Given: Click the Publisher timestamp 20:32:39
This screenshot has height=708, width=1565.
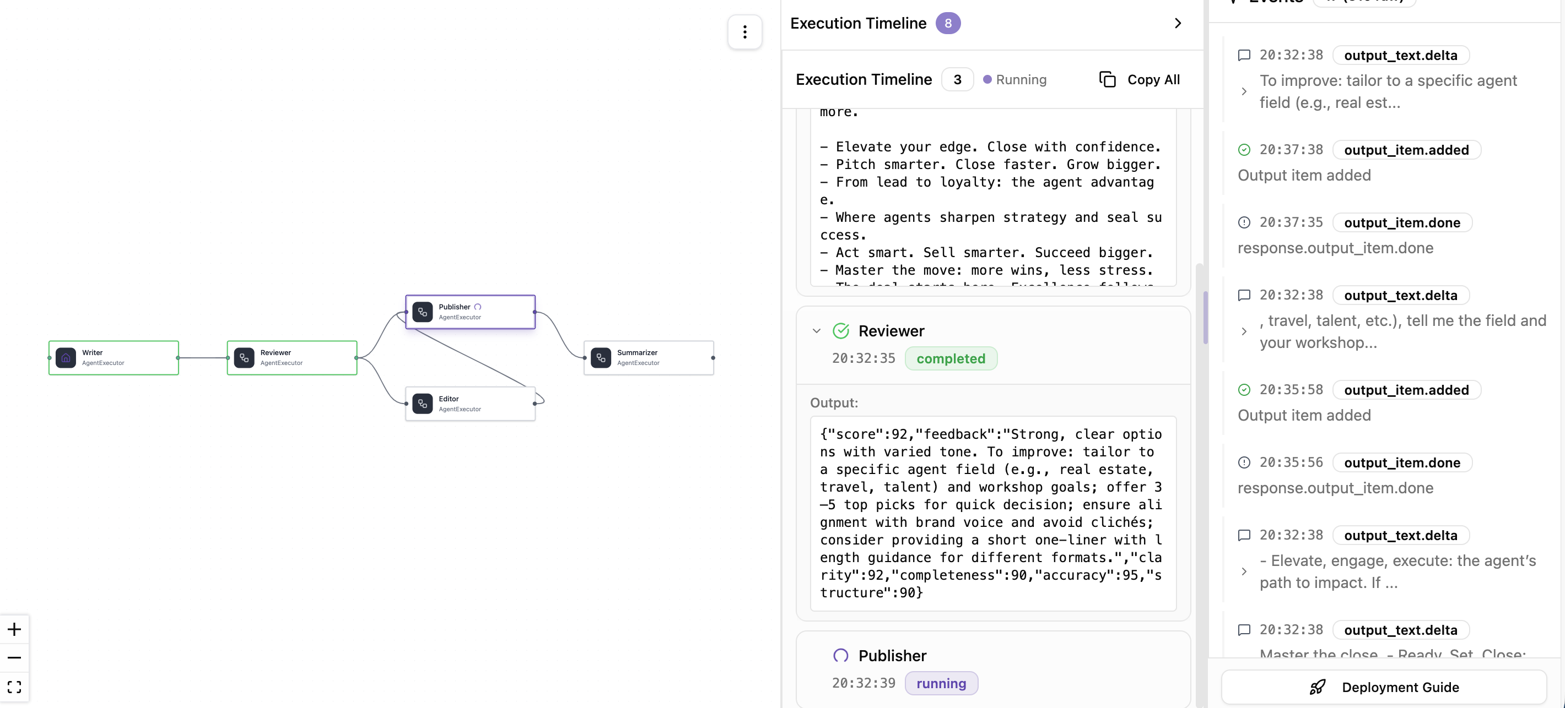Looking at the screenshot, I should click(x=864, y=684).
